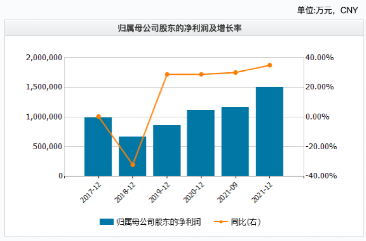Select the orange line marker at 2020-12

(201, 74)
